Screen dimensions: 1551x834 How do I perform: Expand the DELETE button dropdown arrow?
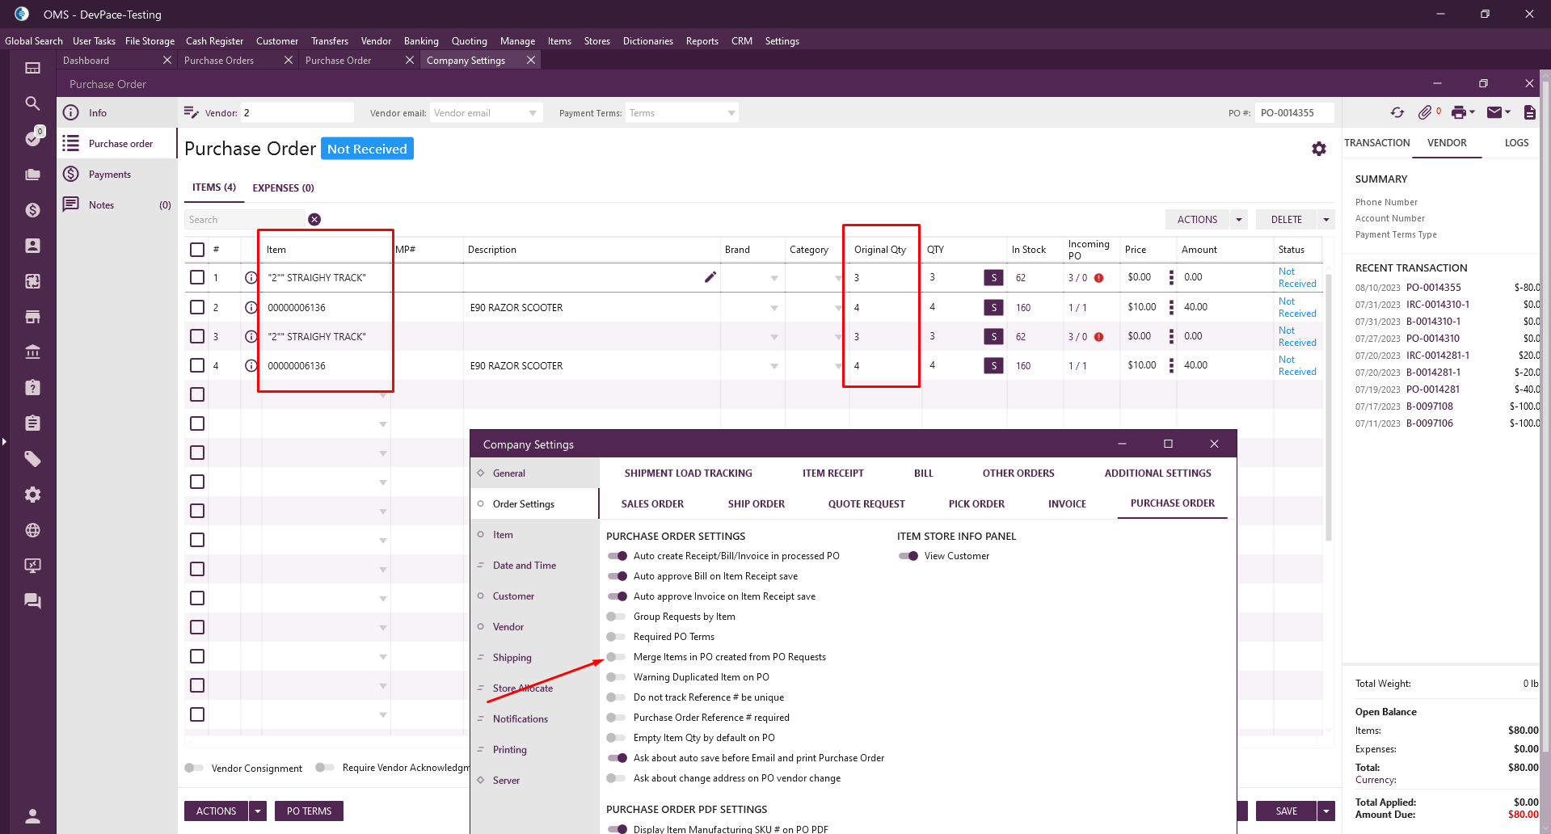1326,220
